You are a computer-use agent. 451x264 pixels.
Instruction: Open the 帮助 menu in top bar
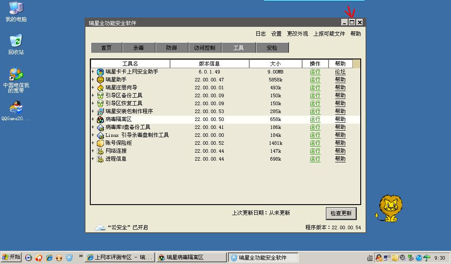pos(355,34)
